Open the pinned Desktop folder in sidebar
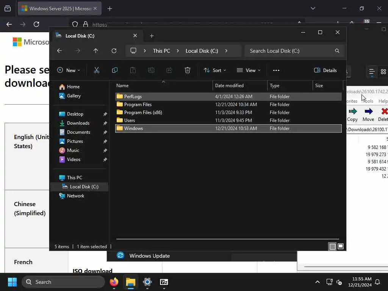 click(75, 114)
